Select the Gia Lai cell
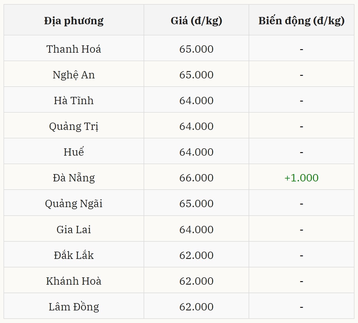 point(74,230)
